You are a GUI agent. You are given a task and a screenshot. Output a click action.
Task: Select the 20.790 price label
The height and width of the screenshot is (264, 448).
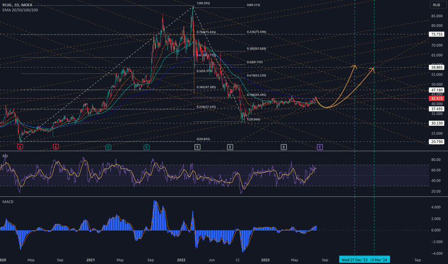click(x=436, y=142)
